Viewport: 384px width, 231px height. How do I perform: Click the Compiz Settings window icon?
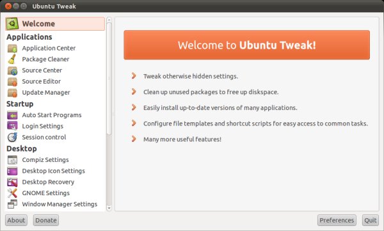tap(12, 160)
